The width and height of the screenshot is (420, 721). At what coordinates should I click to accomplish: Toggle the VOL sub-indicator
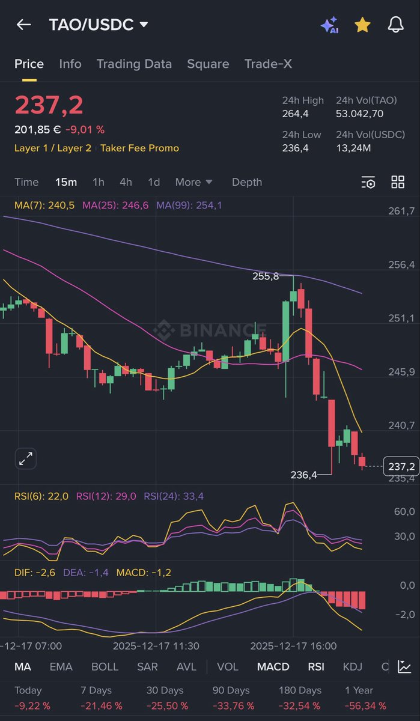pos(228,667)
